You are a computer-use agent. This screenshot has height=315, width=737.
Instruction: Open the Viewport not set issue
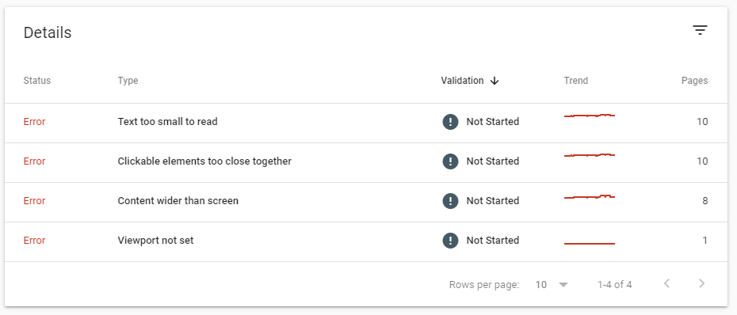coord(155,241)
